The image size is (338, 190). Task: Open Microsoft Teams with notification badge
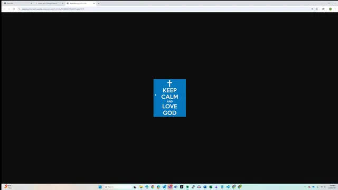170,187
